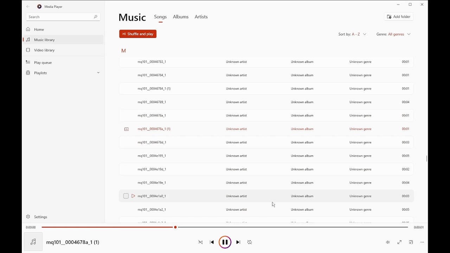Play the mq101__0004e1a0_1 row with its play icon

tap(133, 196)
